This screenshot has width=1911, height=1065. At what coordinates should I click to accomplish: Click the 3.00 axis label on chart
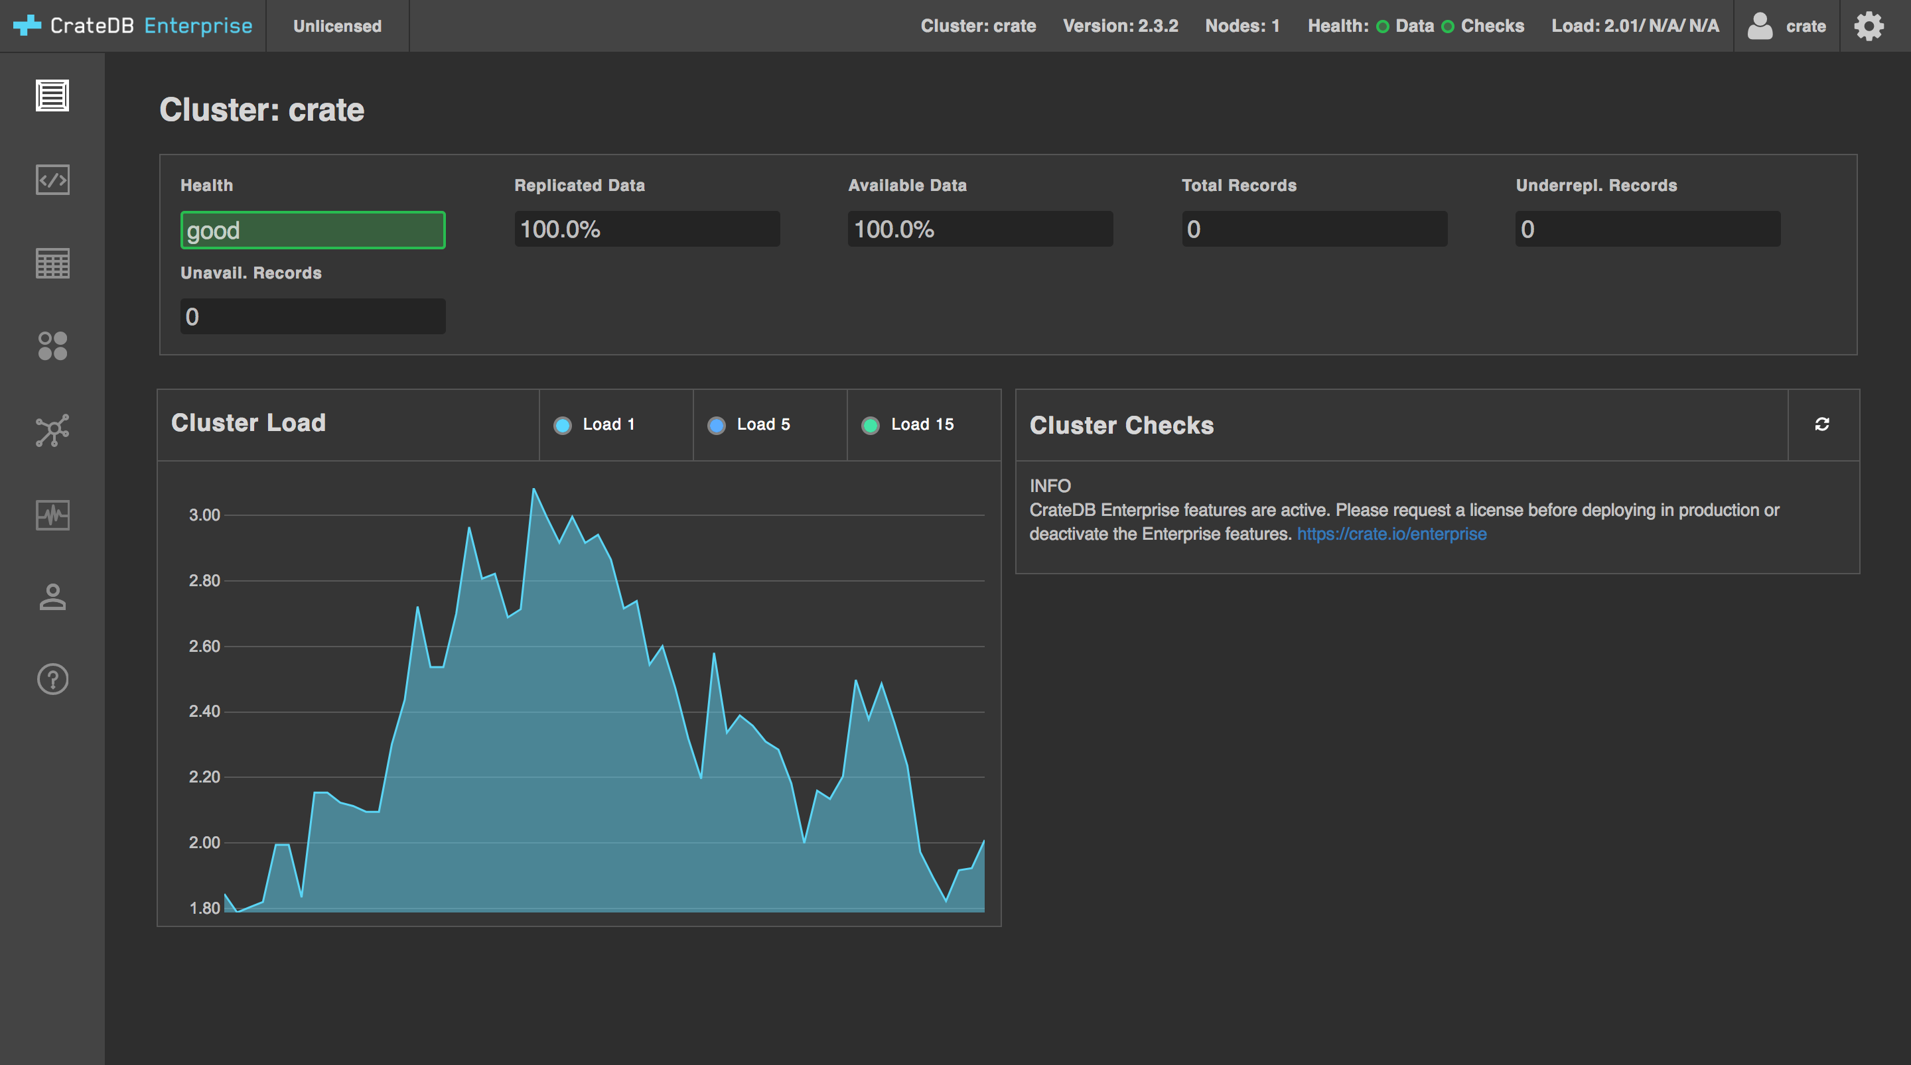tap(205, 515)
